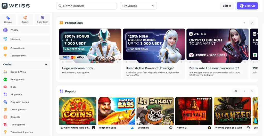This screenshot has width=264, height=136.
Task: Collapse the Casino sidebar section
Action: (46, 64)
